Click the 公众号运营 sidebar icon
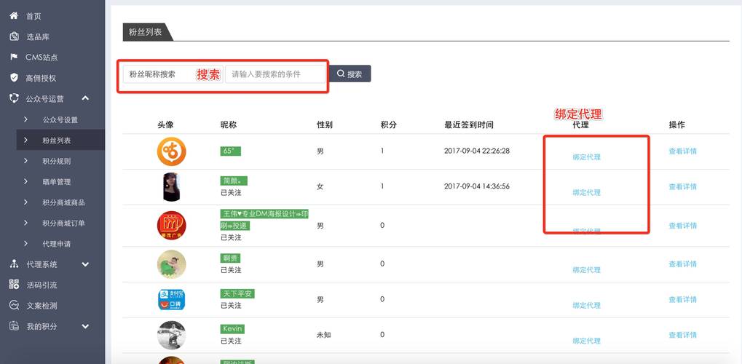742x364 pixels. [14, 98]
